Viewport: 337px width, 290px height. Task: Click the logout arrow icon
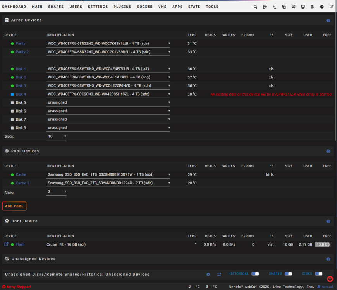tap(265, 7)
